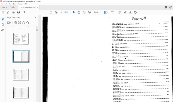Switch to the Tools tab

point(13,7)
